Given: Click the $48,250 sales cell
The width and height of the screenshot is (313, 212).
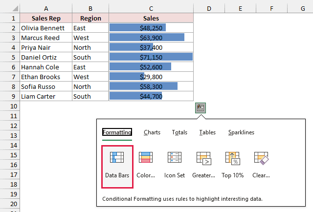Looking at the screenshot, I should click(x=151, y=28).
